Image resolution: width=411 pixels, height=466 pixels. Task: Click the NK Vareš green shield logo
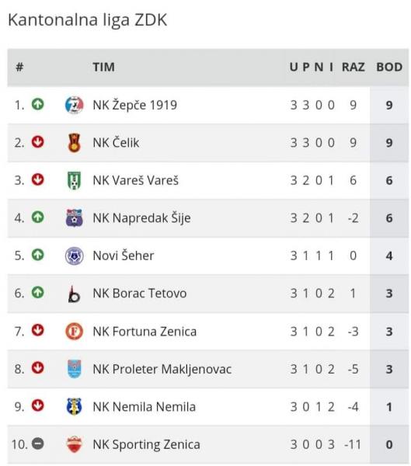tap(74, 180)
